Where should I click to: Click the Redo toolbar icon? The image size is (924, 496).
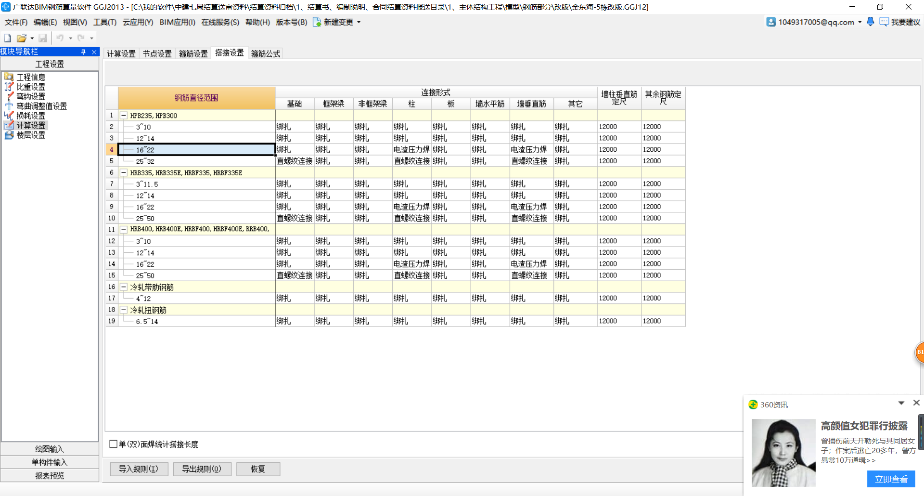click(x=81, y=38)
